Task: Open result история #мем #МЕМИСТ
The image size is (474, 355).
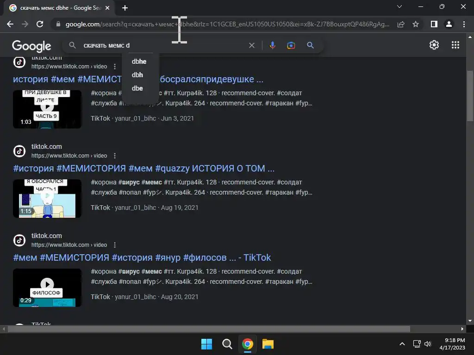Action: (138, 79)
